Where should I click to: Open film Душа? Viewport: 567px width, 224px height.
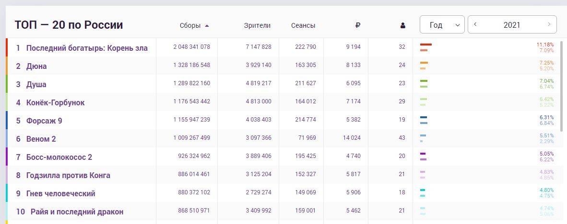pos(36,84)
